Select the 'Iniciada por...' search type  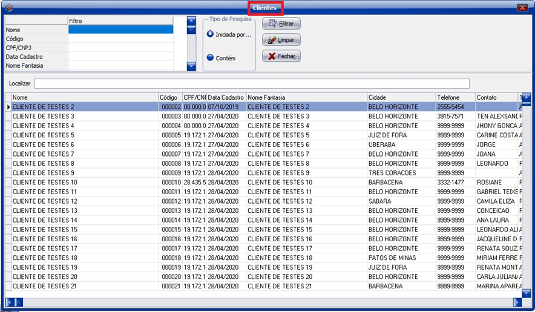pyautogui.click(x=211, y=34)
